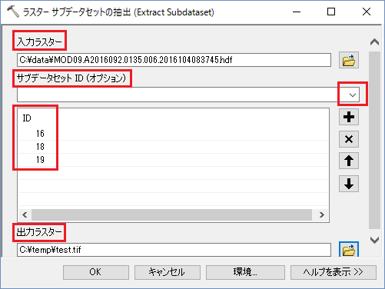Viewport: 385px width, 289px height.
Task: Focus the input raster path field
Action: tap(174, 60)
